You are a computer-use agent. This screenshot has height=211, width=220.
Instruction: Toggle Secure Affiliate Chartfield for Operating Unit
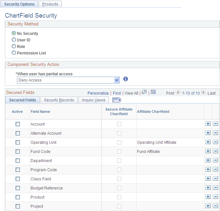pyautogui.click(x=119, y=143)
